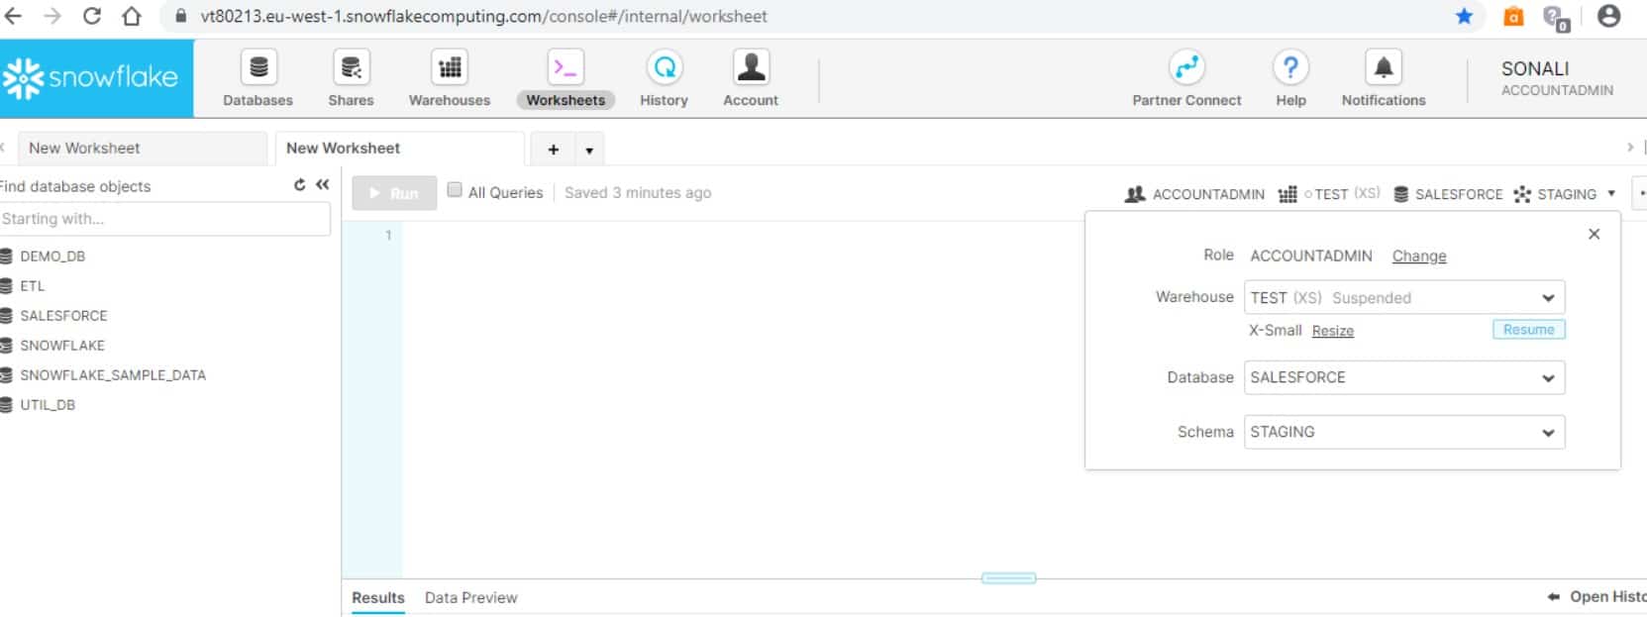Click the Change role link
The height and width of the screenshot is (617, 1647).
point(1418,257)
